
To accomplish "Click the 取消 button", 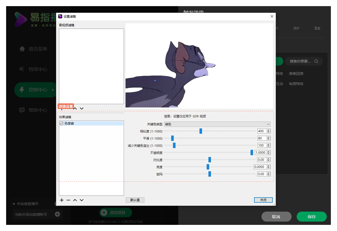I will pyautogui.click(x=276, y=217).
